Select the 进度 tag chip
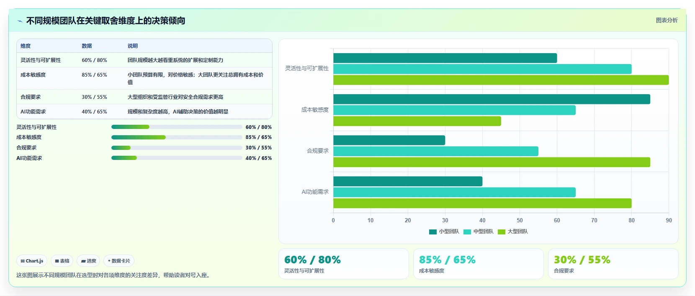 pyautogui.click(x=88, y=261)
